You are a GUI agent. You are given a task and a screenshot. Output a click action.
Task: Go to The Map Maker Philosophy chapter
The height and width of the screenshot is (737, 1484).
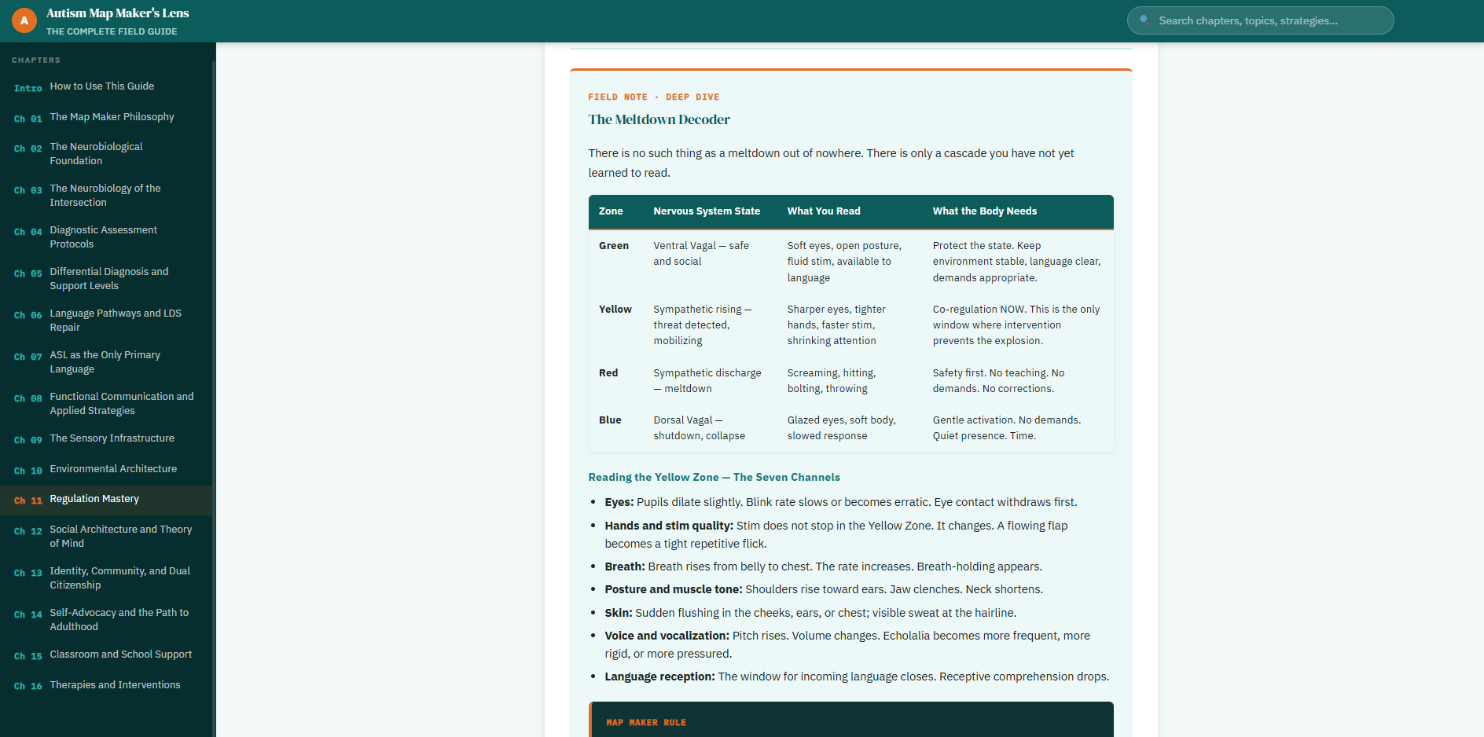coord(106,117)
